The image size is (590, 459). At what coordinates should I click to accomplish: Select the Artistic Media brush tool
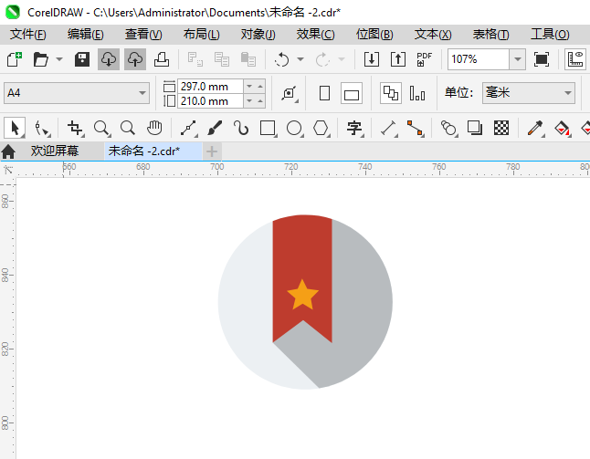215,128
